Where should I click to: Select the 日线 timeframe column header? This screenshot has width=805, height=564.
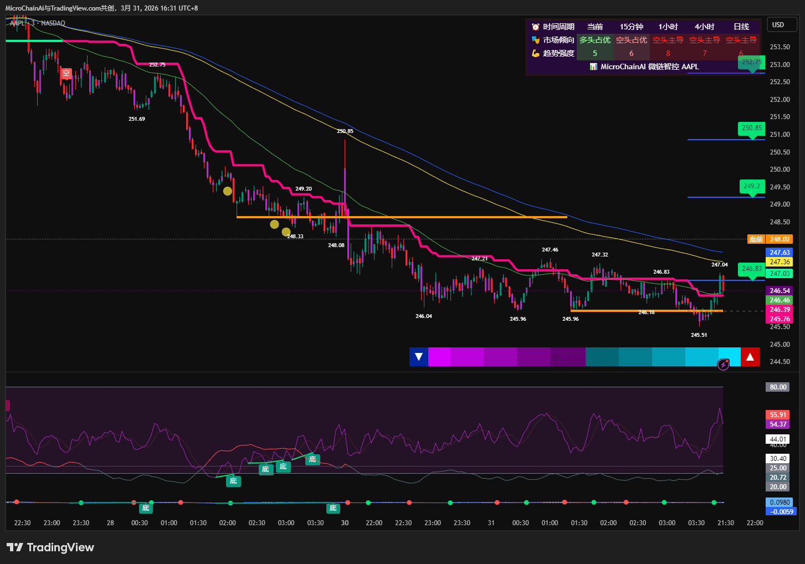pyautogui.click(x=741, y=27)
